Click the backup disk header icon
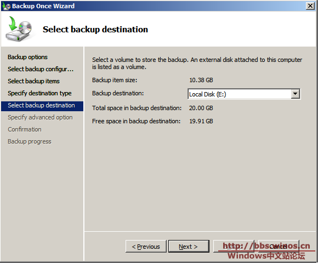 tap(19, 29)
